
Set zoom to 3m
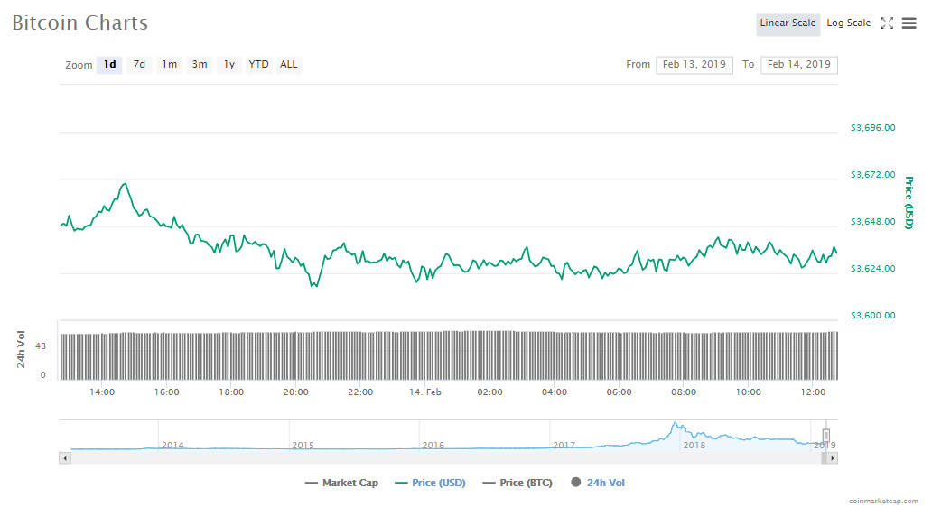(199, 65)
